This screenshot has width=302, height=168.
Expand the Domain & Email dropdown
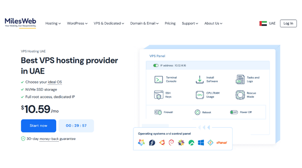click(145, 23)
